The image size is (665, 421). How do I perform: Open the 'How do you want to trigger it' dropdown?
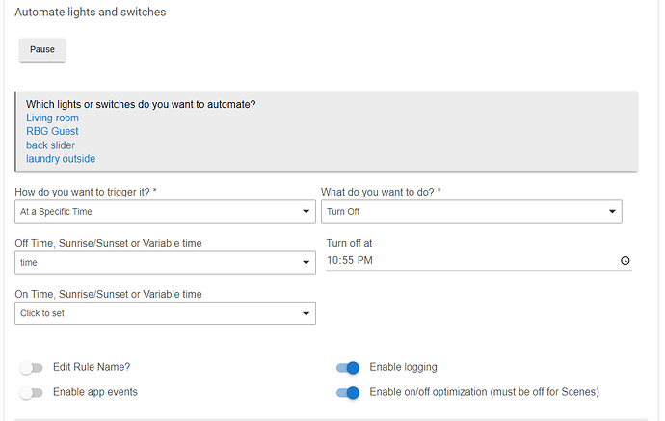[x=165, y=211]
